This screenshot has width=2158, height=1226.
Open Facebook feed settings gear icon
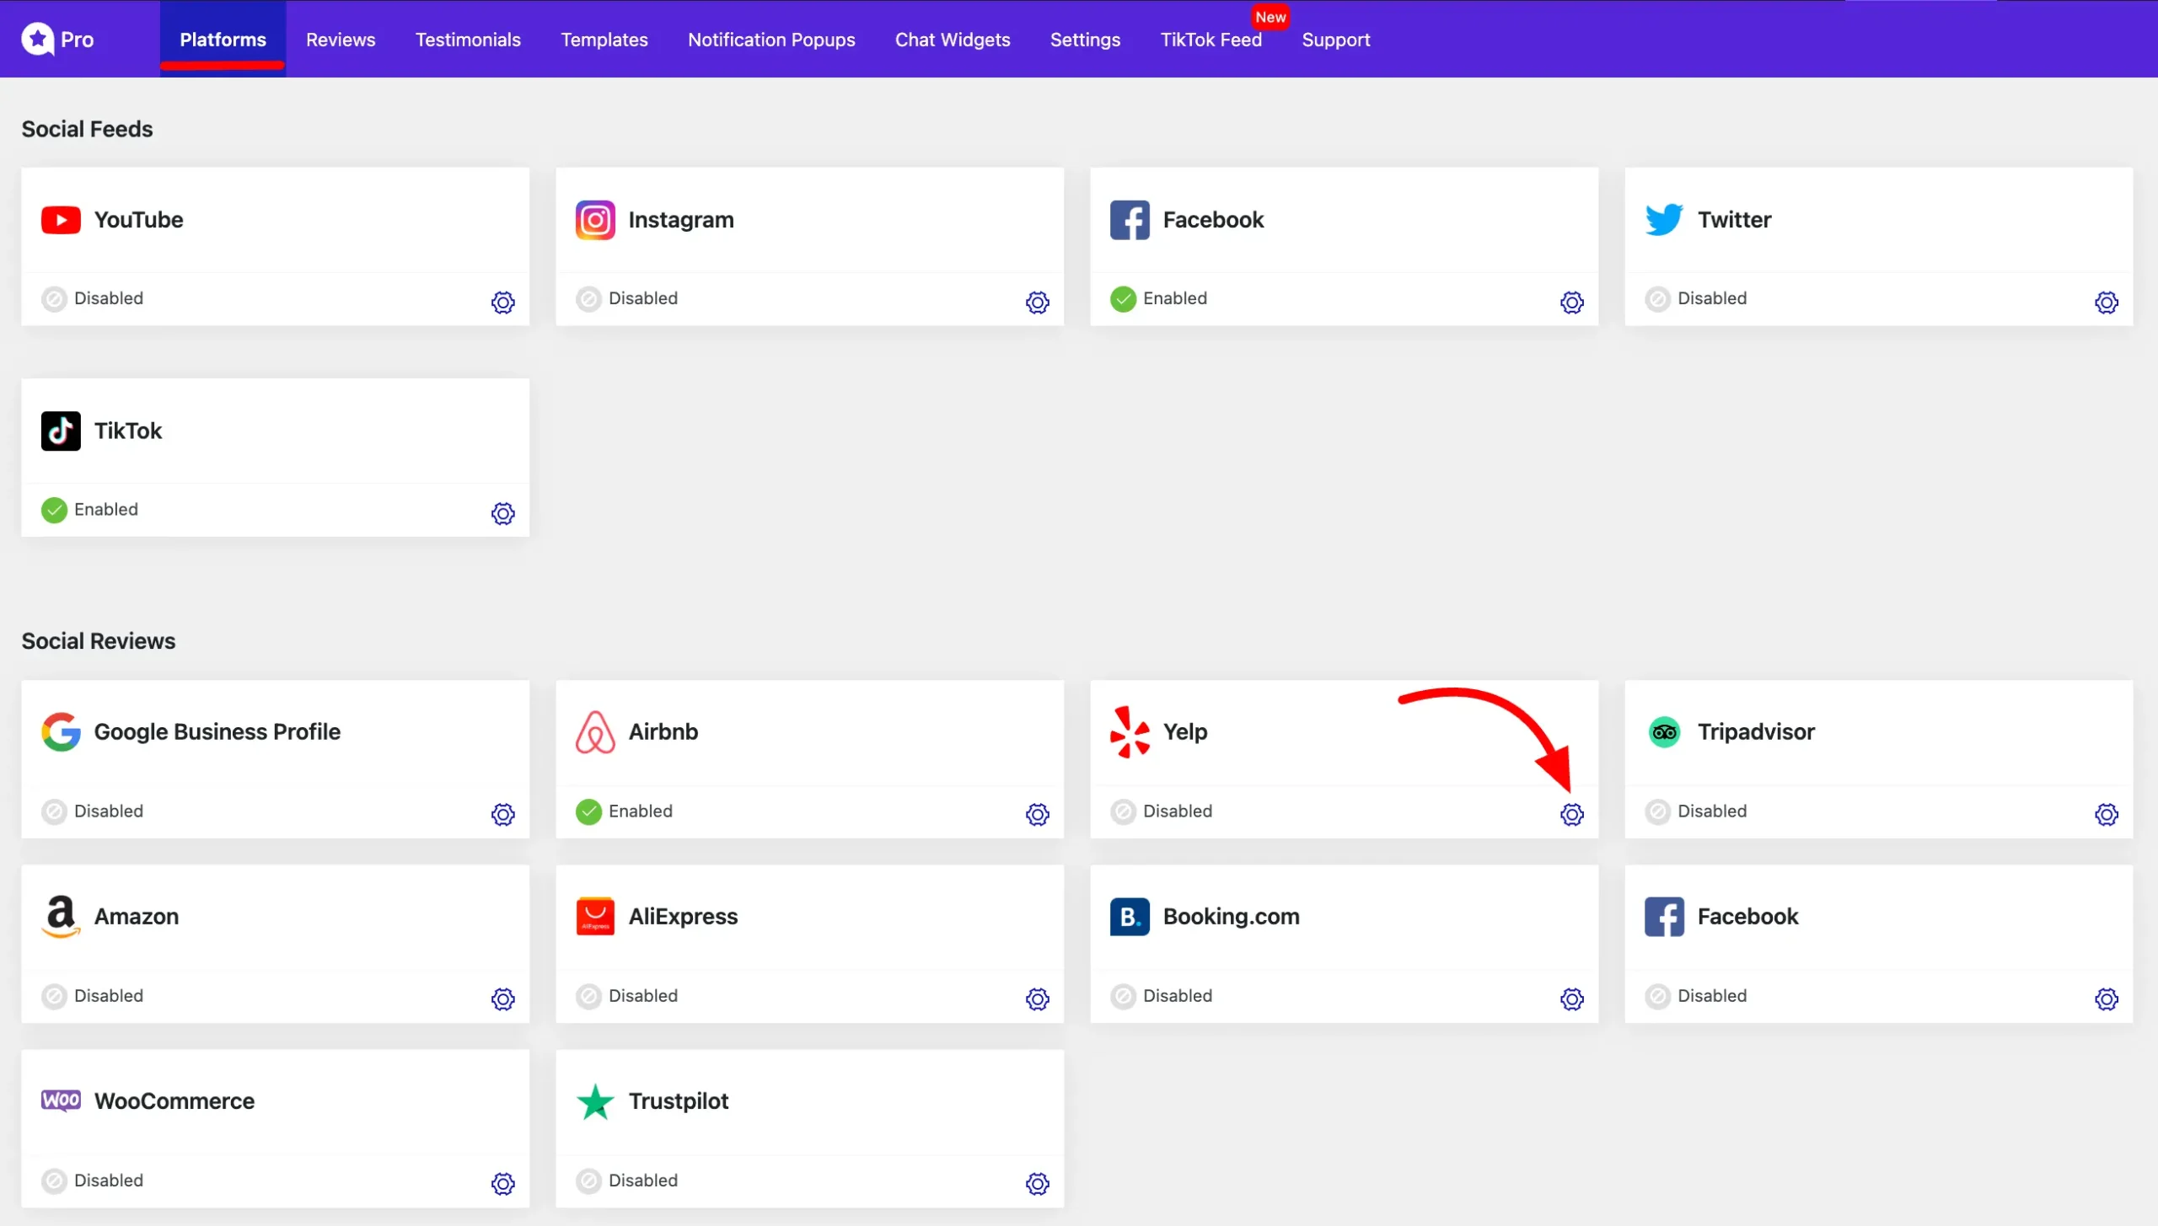1571,302
